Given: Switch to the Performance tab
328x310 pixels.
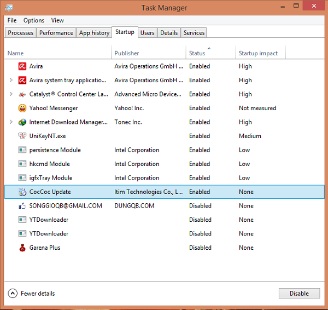Looking at the screenshot, I should (x=56, y=33).
